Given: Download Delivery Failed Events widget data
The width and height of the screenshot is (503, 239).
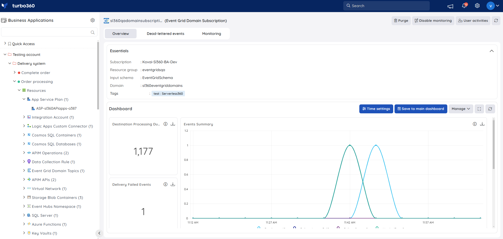Looking at the screenshot, I should [x=173, y=184].
